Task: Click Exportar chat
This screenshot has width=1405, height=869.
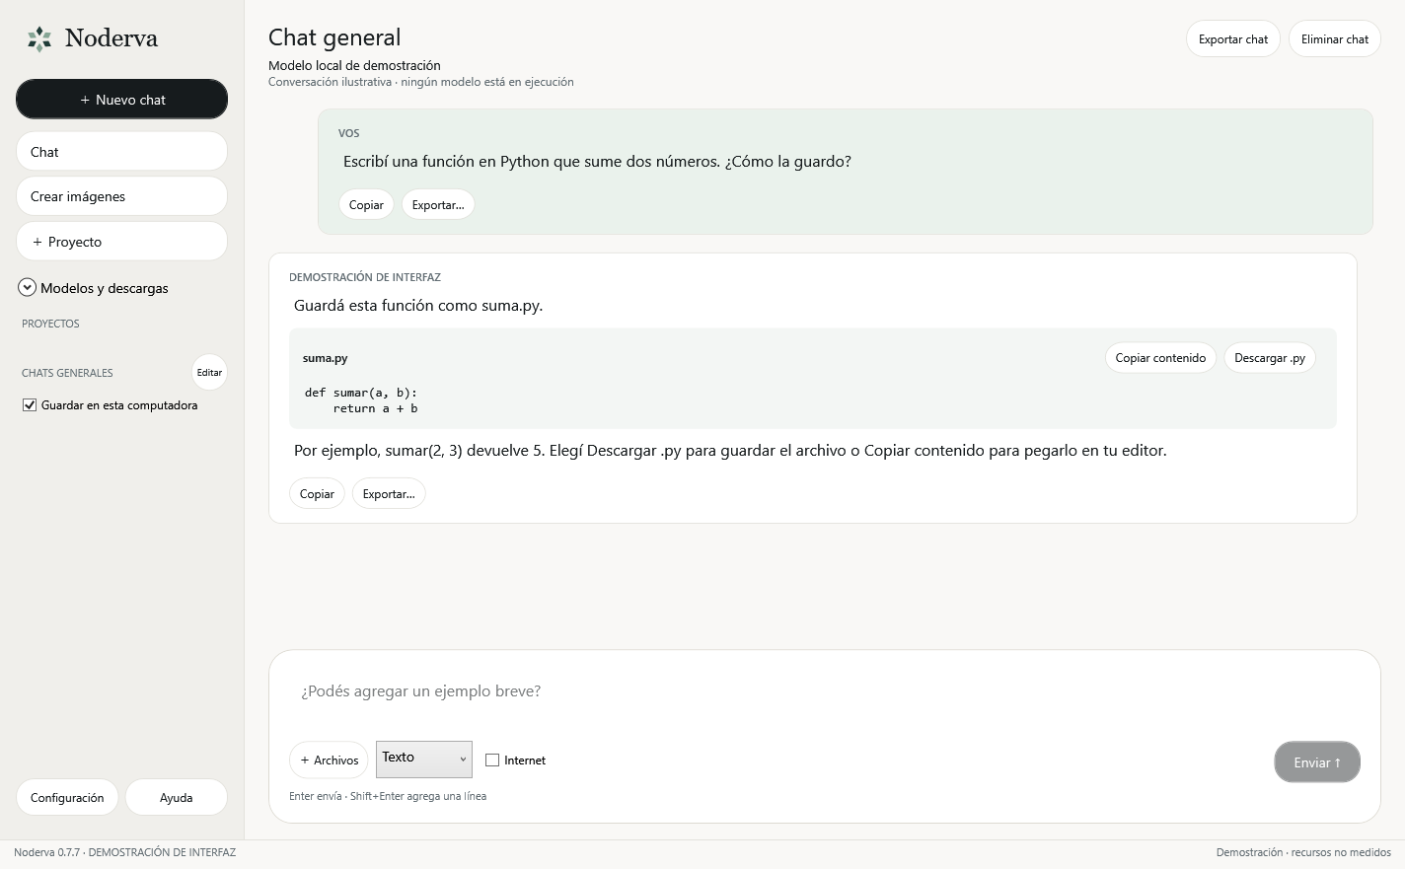Action: coord(1233,39)
